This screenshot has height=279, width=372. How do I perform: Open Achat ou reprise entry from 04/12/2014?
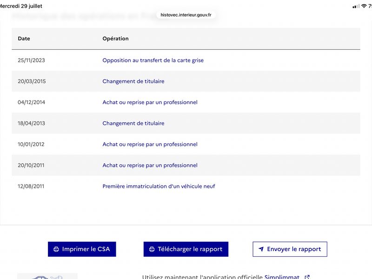coord(150,102)
